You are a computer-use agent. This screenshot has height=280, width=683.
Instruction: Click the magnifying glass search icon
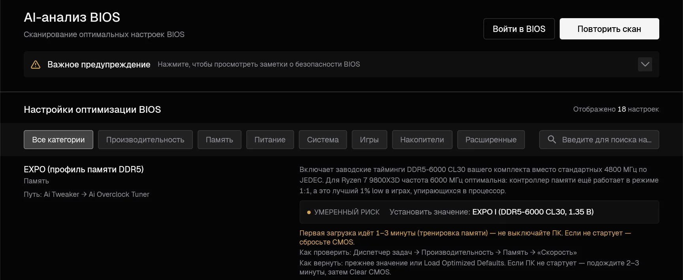pyautogui.click(x=552, y=139)
